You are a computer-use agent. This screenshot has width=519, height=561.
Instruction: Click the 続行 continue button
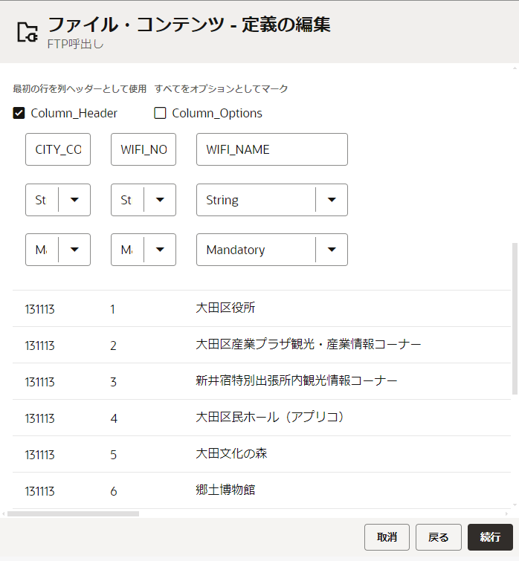click(490, 537)
